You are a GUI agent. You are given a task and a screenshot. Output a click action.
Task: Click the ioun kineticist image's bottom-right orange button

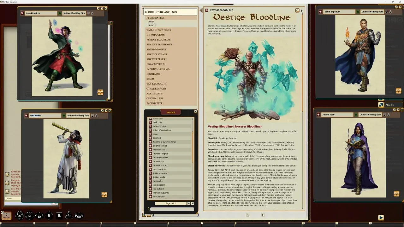100,92
